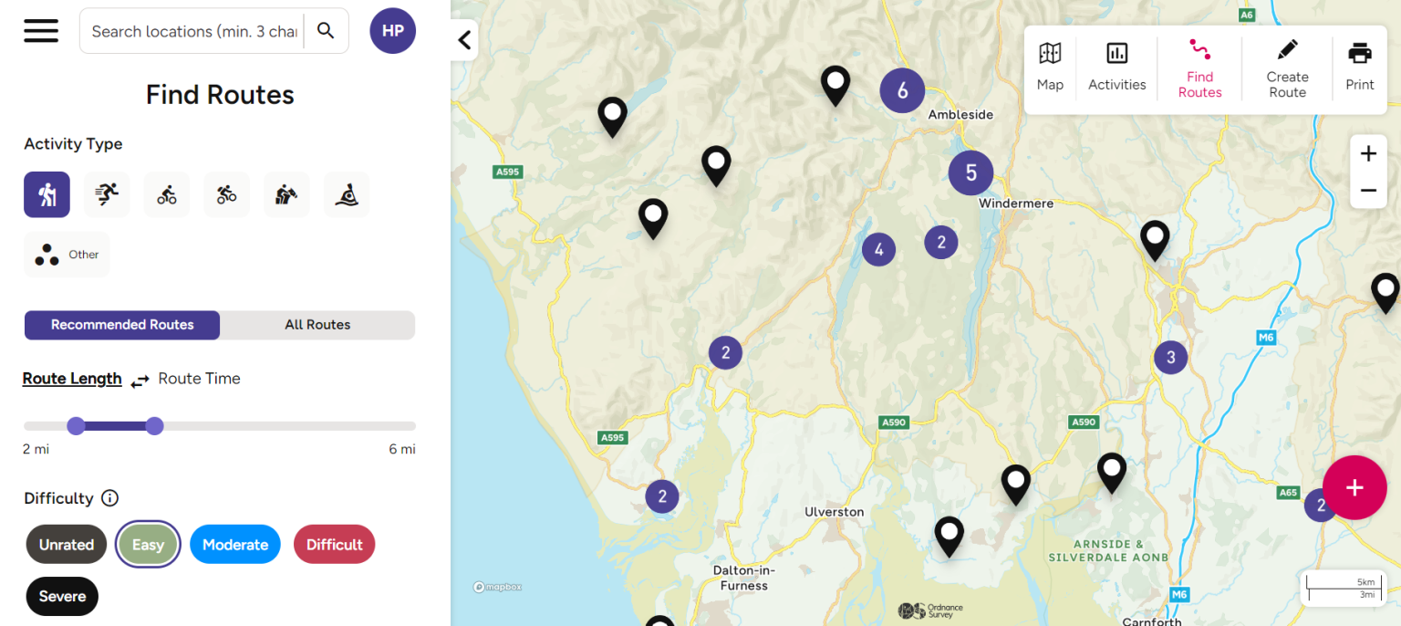Viewport: 1401px width, 626px height.
Task: Select the running activity type icon
Action: click(107, 194)
